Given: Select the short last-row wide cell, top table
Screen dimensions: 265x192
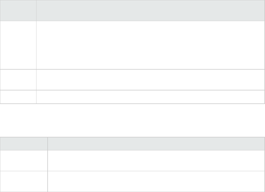Looking at the screenshot, I should tap(150, 97).
